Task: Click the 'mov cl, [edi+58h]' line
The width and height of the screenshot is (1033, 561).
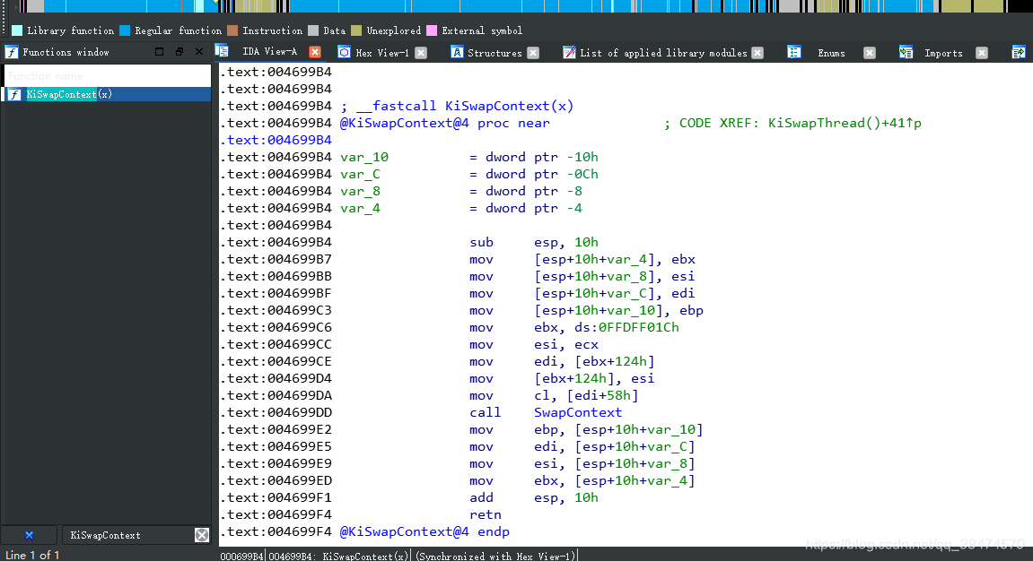Action: 554,395
